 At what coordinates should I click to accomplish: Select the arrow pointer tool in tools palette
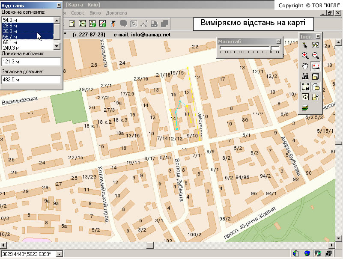tap(305, 45)
